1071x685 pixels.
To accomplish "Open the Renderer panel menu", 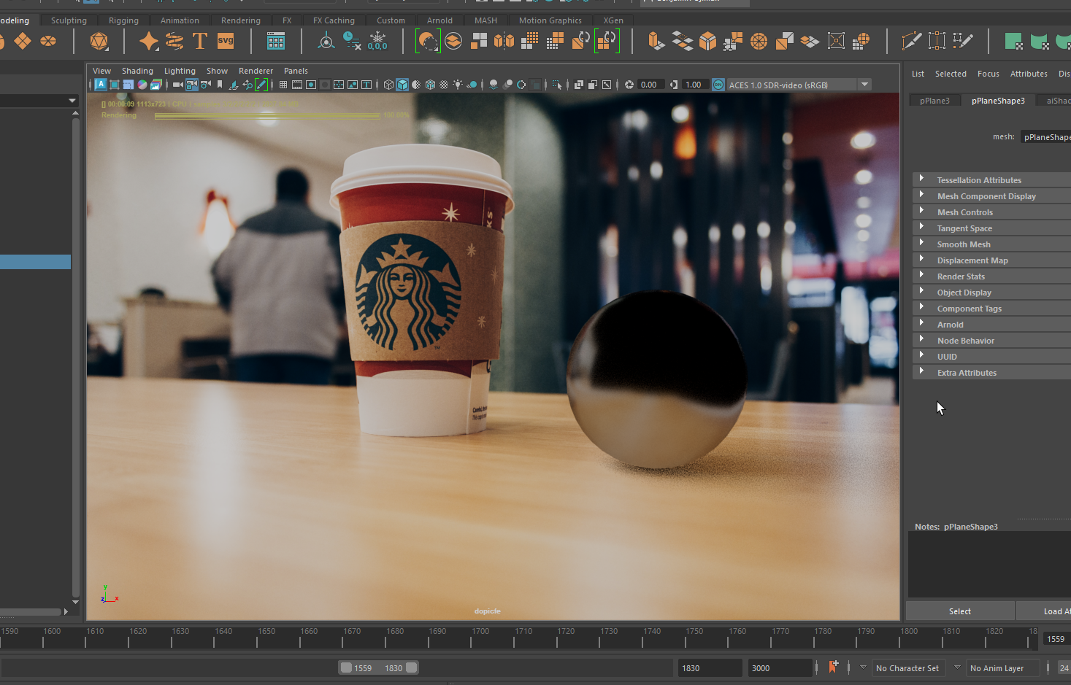I will [256, 71].
